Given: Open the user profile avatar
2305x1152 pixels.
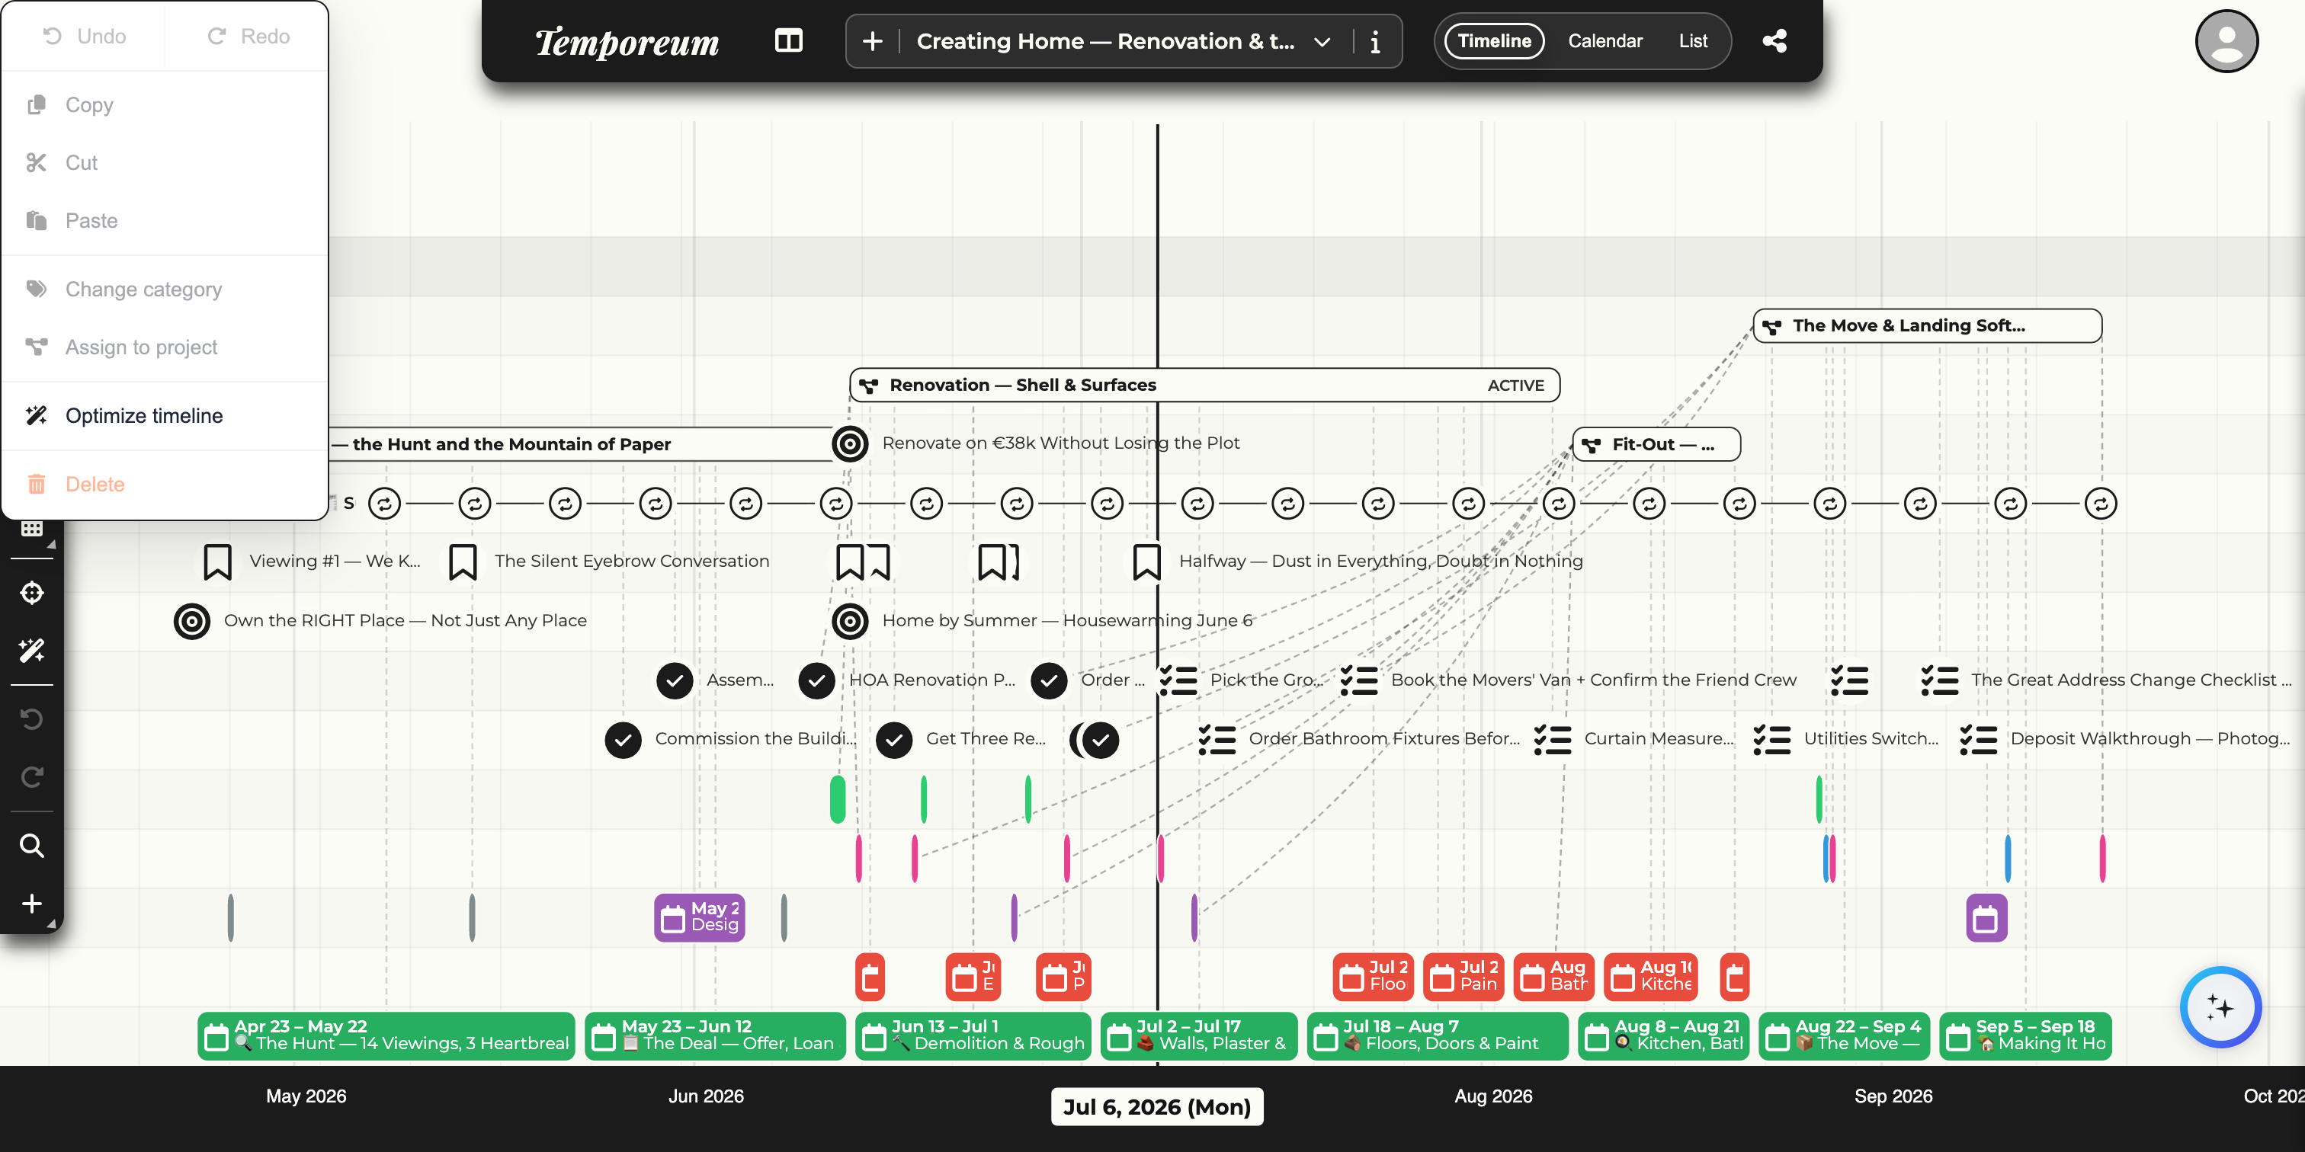Looking at the screenshot, I should 2226,40.
